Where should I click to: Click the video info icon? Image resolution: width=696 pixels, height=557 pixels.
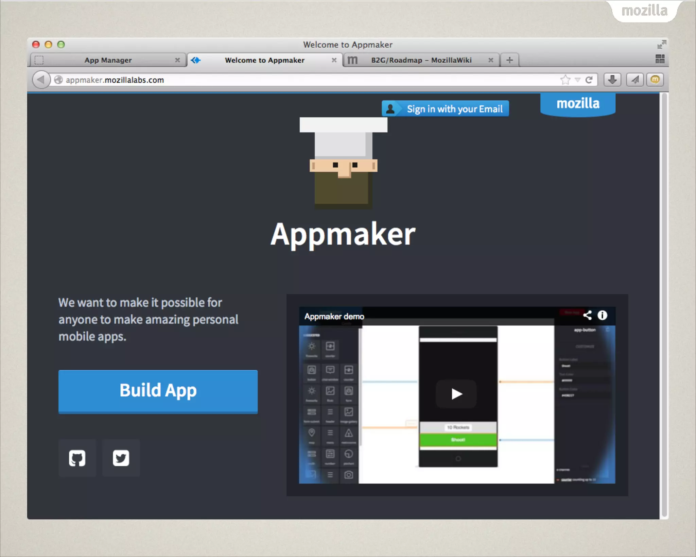pyautogui.click(x=602, y=315)
